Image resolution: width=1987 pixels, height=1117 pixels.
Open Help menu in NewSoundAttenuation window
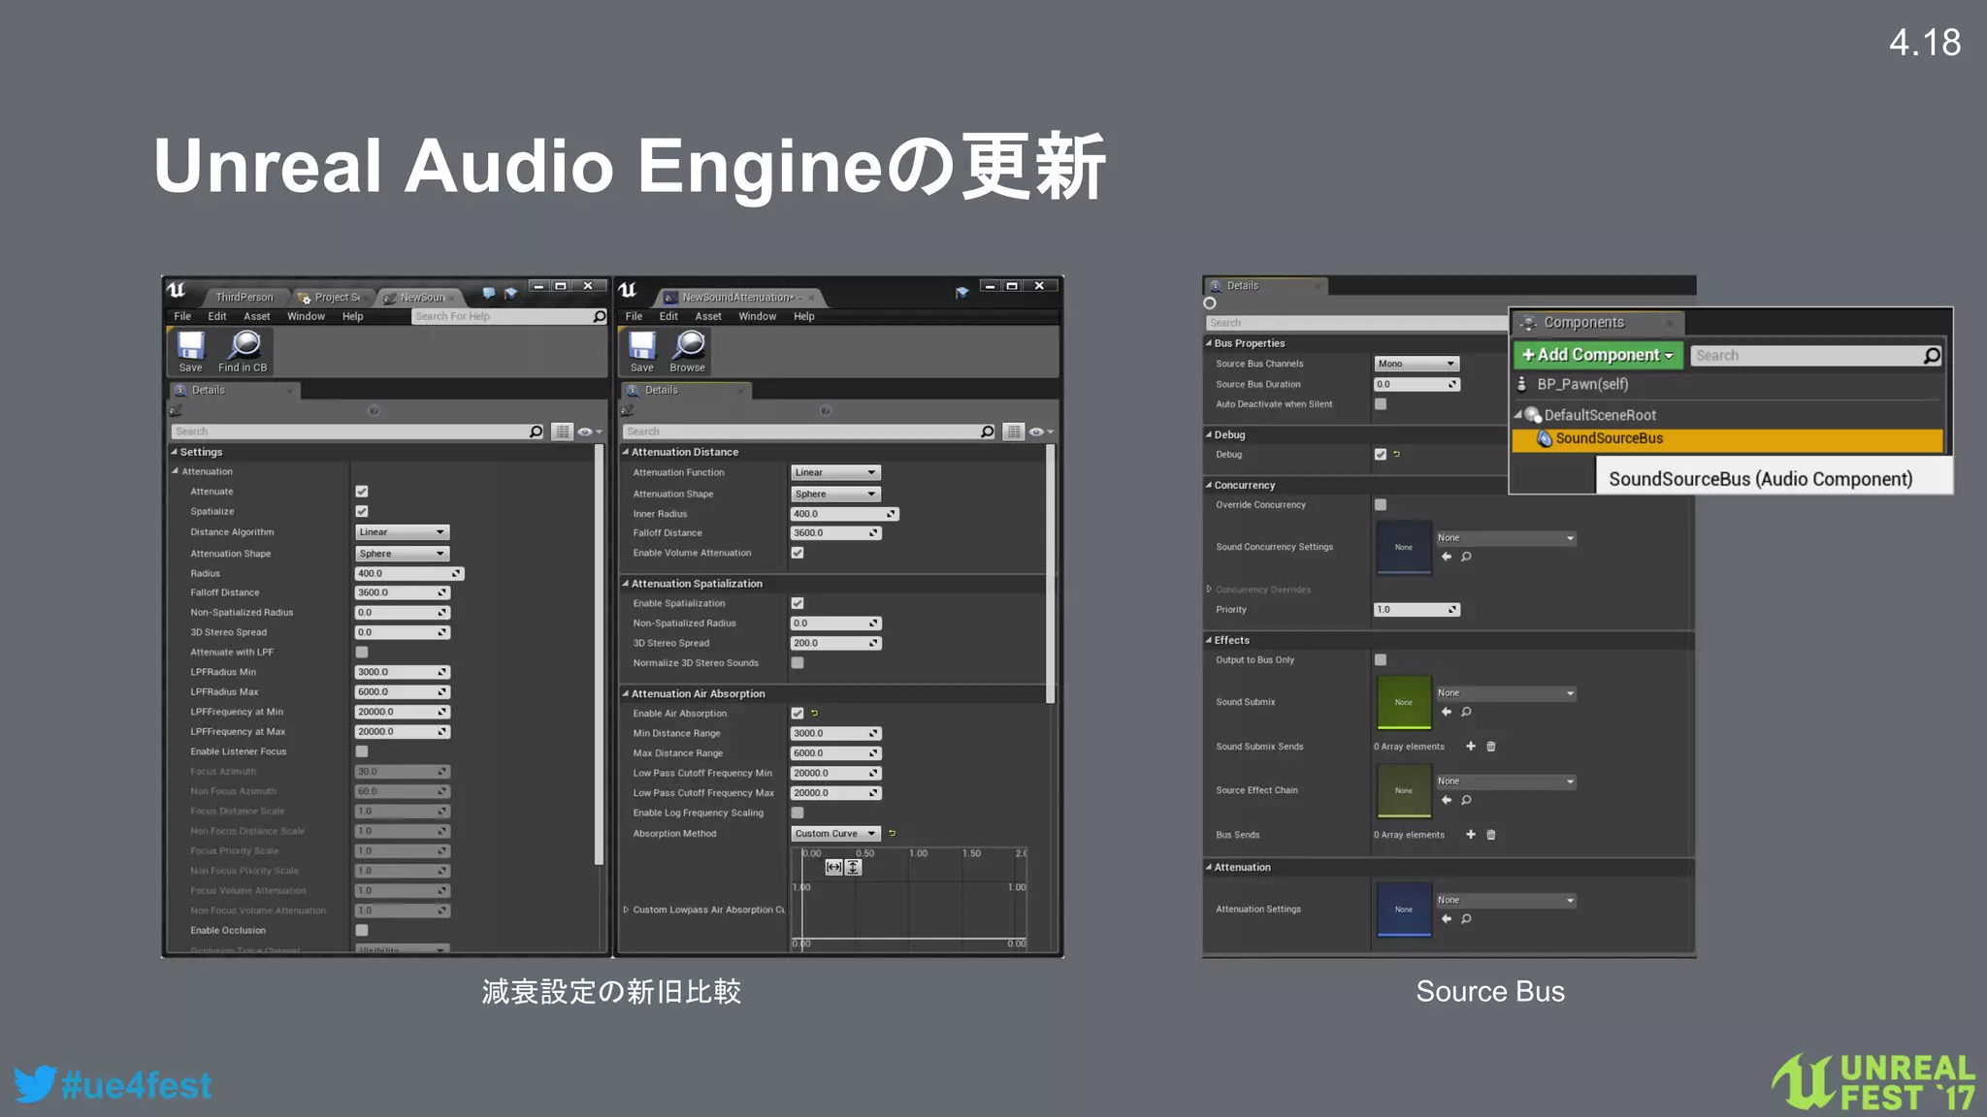(x=804, y=316)
